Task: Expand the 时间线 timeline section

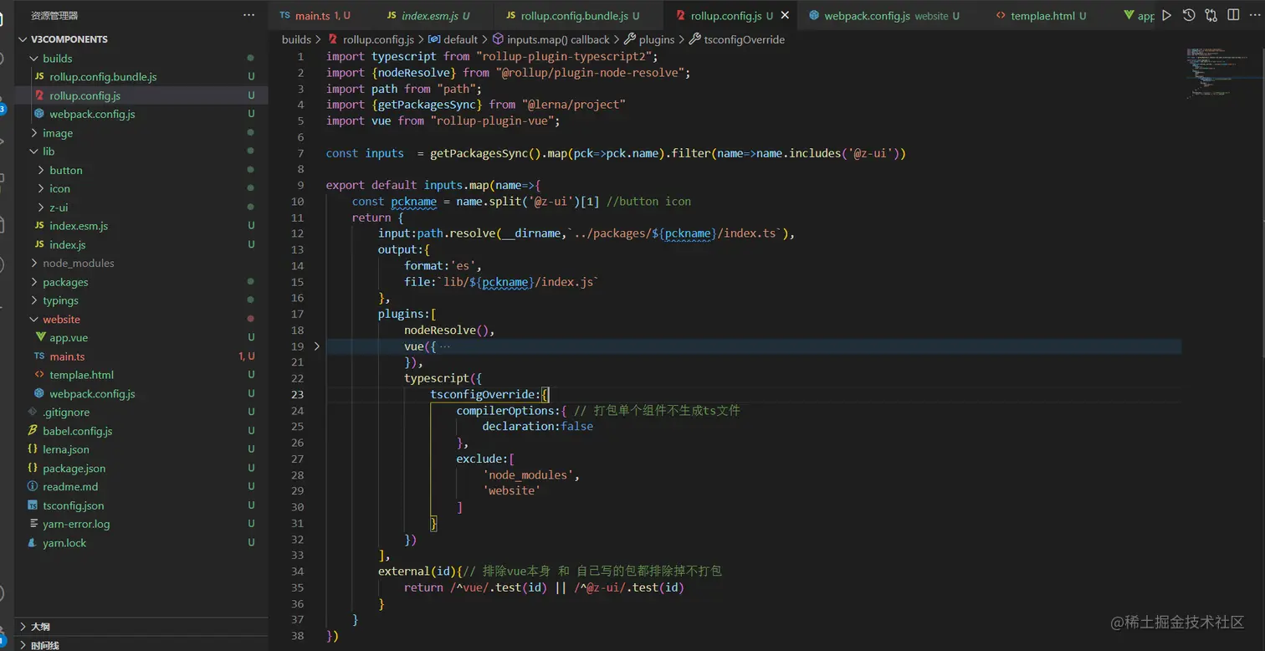Action: [23, 645]
